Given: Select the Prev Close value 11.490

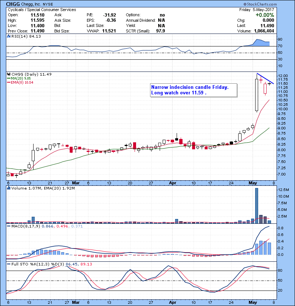Looking at the screenshot, I should (x=38, y=31).
